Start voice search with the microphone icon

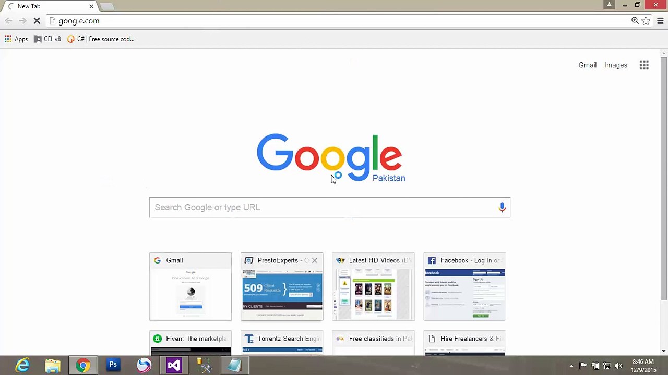tap(502, 207)
